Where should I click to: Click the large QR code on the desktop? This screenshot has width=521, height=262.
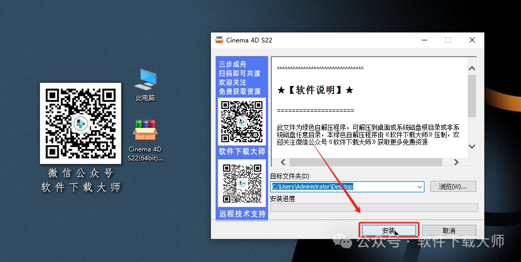click(x=80, y=123)
